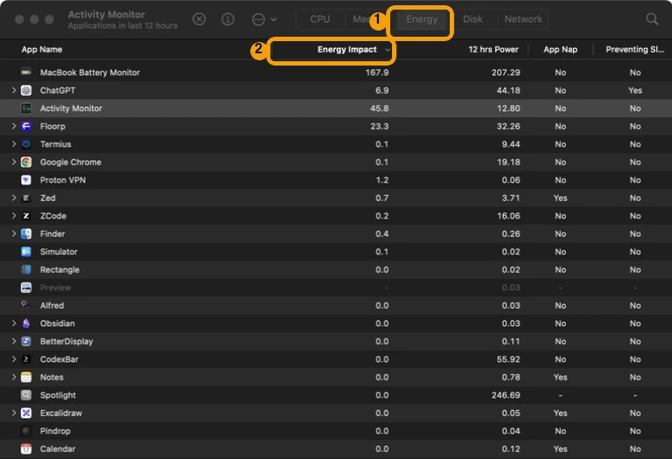Expand the BetterDisplay process row
Image resolution: width=672 pixels, height=459 pixels.
[x=14, y=342]
